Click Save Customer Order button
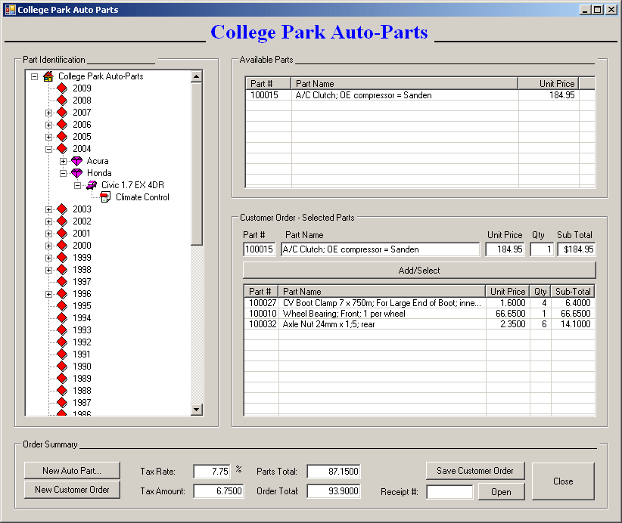This screenshot has height=523, width=622. coord(475,470)
